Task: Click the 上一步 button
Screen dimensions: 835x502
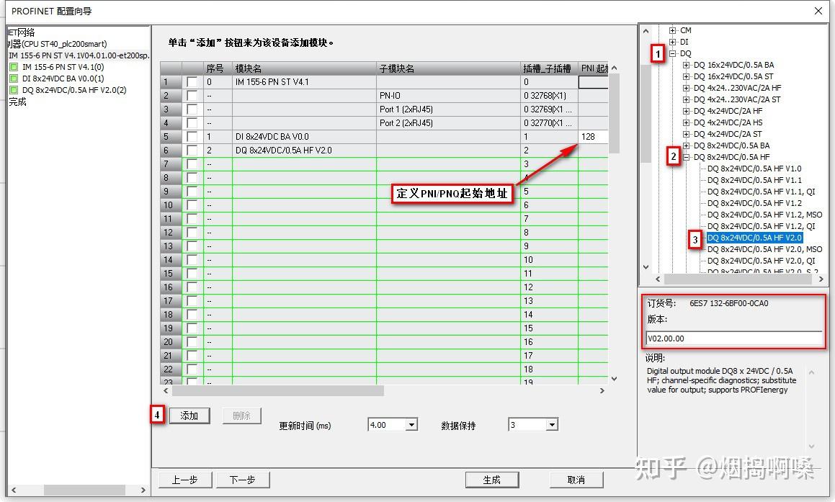Action: (184, 480)
